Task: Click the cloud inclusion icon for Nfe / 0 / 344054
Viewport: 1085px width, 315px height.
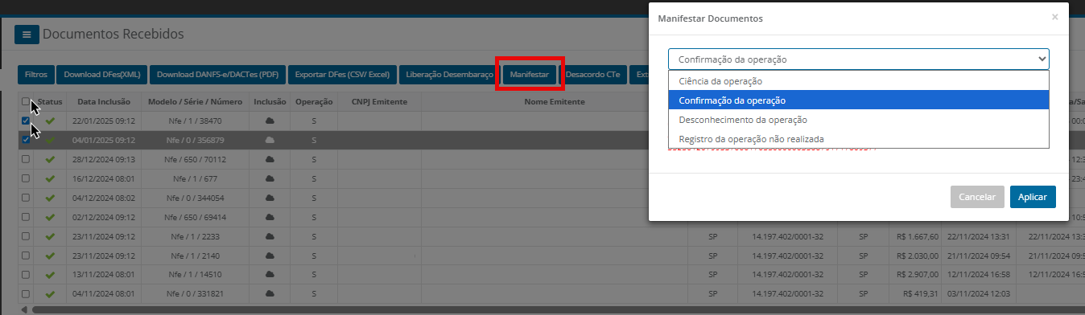Action: (x=270, y=198)
